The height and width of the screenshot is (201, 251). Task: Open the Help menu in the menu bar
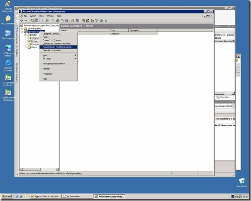[x=59, y=16]
